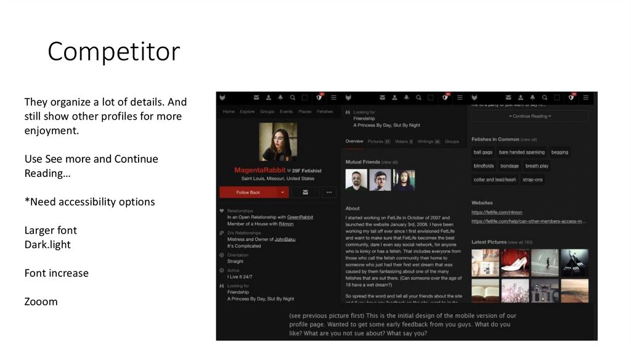Click the heart icon beside Relationships
Image resolution: width=631 pixels, height=354 pixels.
click(x=221, y=211)
